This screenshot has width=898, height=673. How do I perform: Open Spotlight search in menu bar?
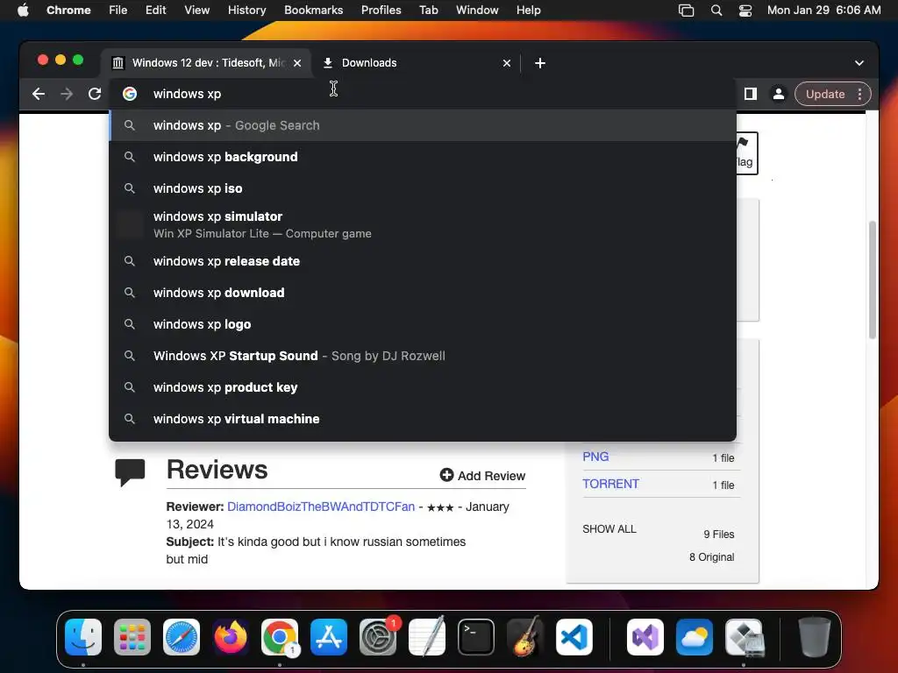pyautogui.click(x=716, y=11)
